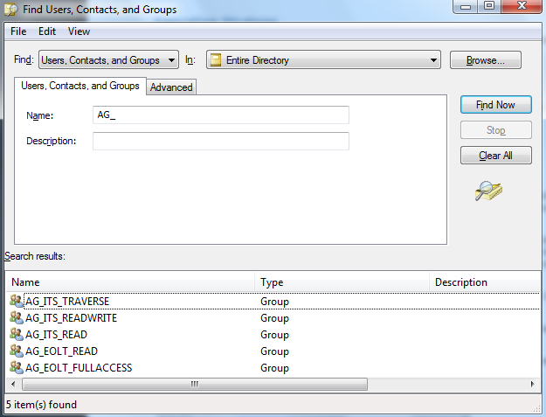Click the '5 item(s) found' status text

(x=41, y=405)
